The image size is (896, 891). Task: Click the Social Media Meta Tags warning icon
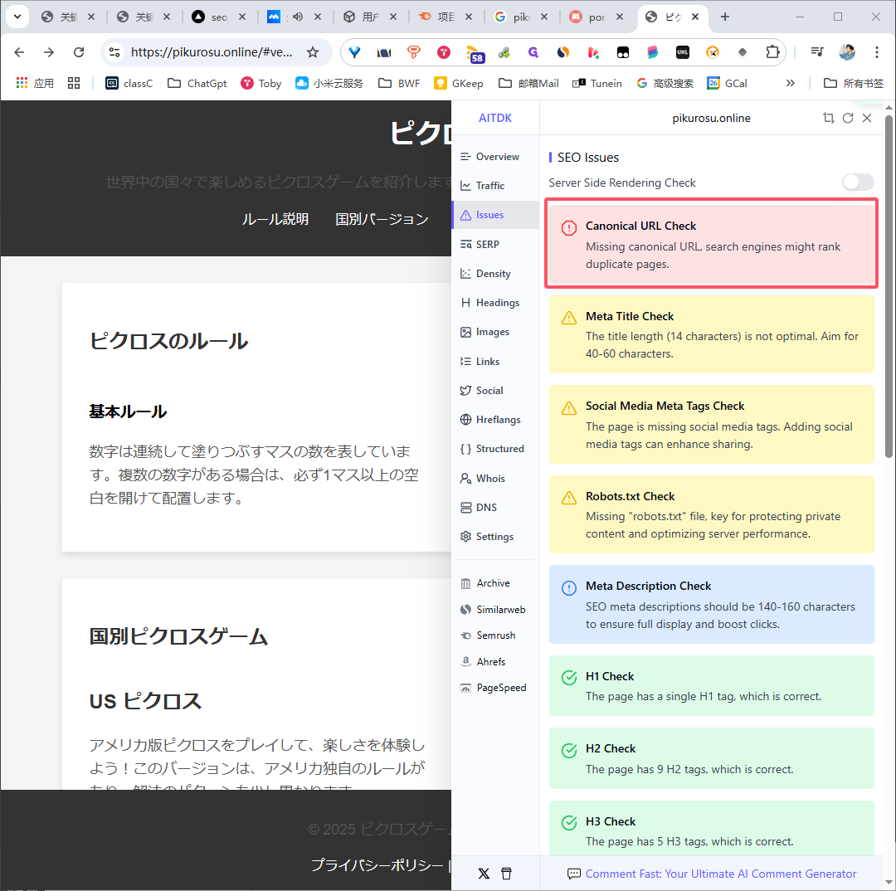(x=569, y=407)
